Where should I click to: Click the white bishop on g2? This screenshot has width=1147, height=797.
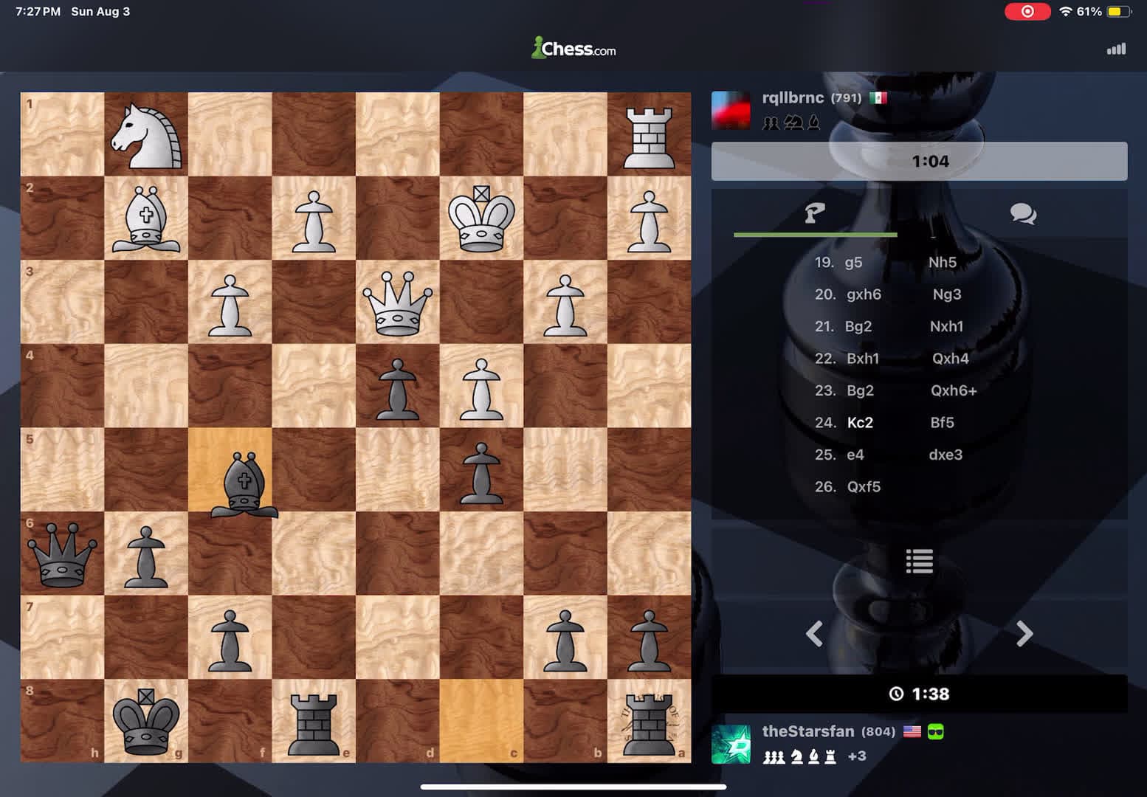146,218
